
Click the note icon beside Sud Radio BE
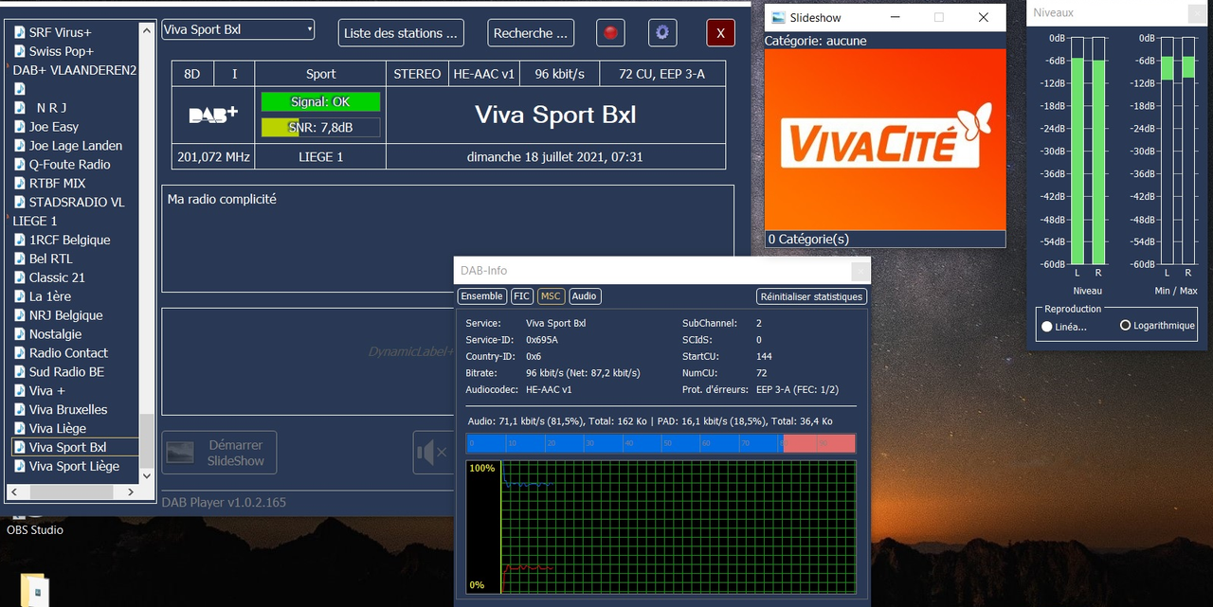click(x=19, y=372)
